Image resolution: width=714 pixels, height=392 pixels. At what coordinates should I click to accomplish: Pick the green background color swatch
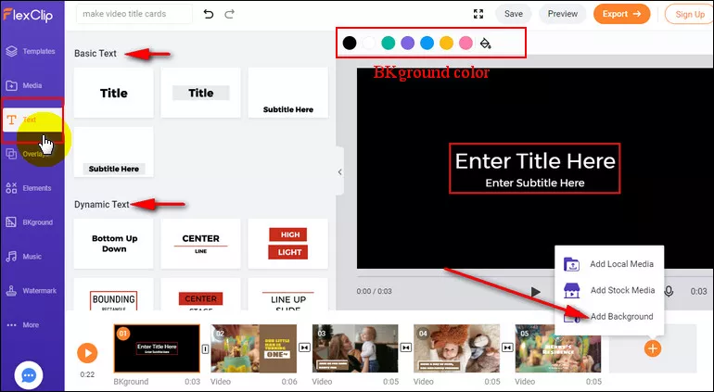(x=388, y=44)
